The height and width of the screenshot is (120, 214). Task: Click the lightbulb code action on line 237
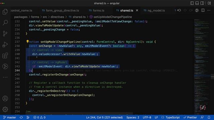(27, 41)
